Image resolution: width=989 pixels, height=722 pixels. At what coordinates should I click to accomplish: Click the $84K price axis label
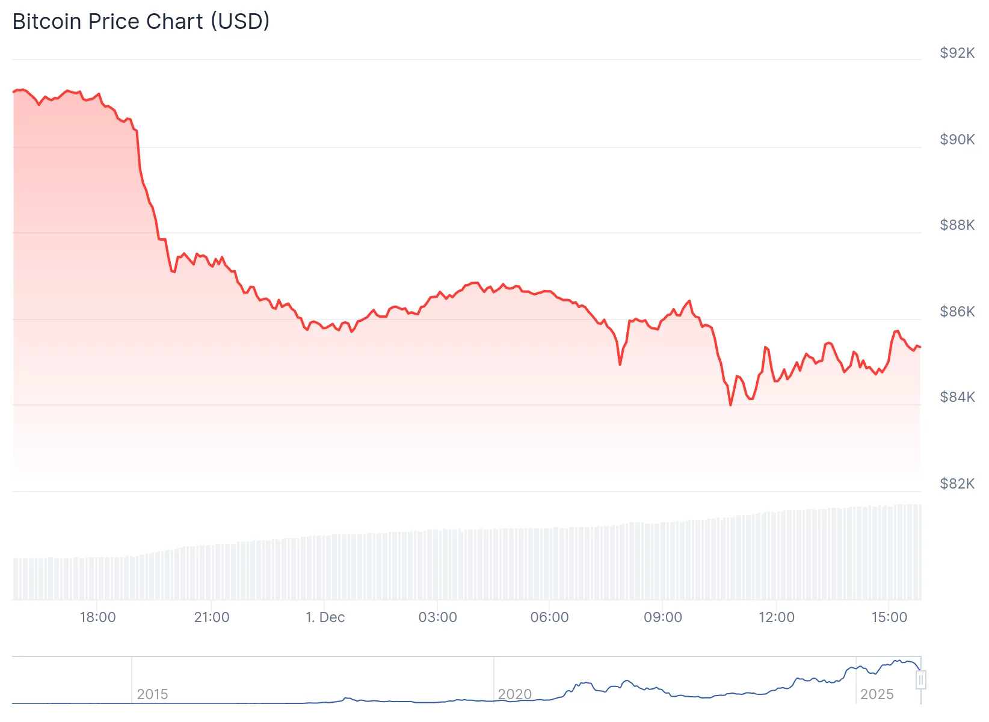(957, 397)
